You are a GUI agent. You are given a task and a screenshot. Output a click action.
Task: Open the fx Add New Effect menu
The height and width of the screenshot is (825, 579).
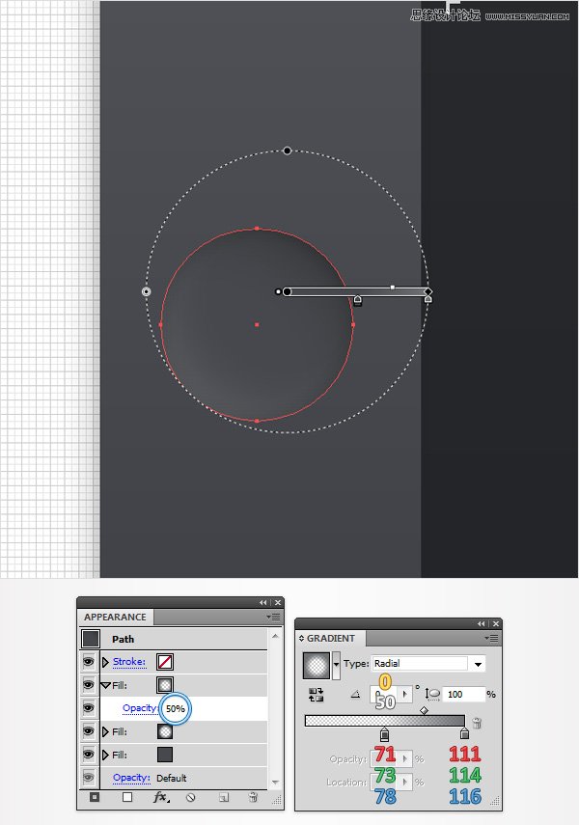click(160, 797)
